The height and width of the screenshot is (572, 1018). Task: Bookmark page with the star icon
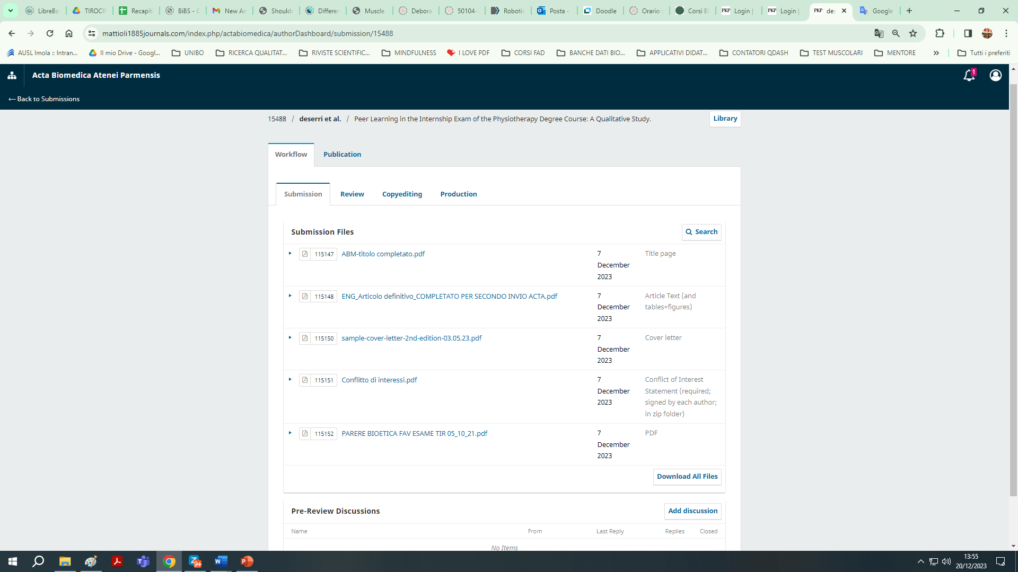[x=913, y=33]
